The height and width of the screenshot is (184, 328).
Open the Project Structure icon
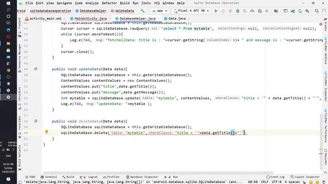tap(276, 11)
